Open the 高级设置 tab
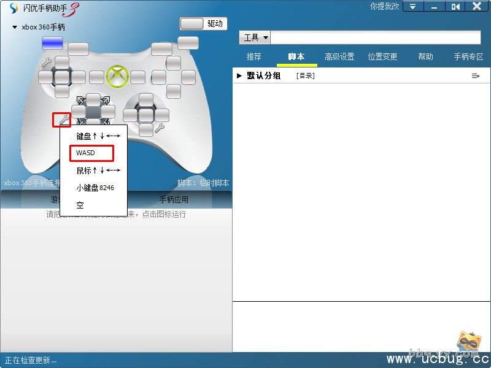Image resolution: width=491 pixels, height=368 pixels. click(339, 56)
